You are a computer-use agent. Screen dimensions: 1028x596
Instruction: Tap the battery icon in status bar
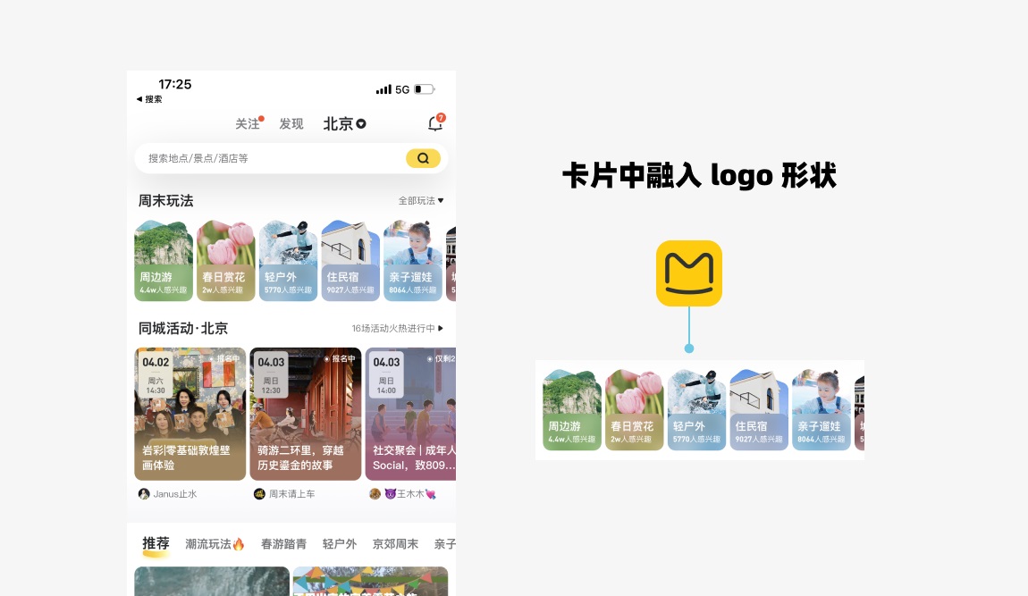click(x=424, y=89)
